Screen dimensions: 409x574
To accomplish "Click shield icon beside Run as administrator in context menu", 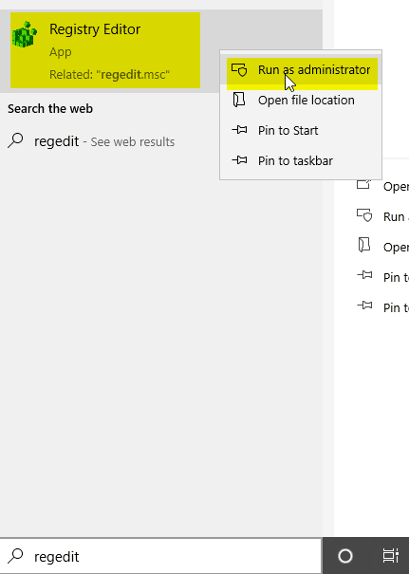I will (239, 69).
